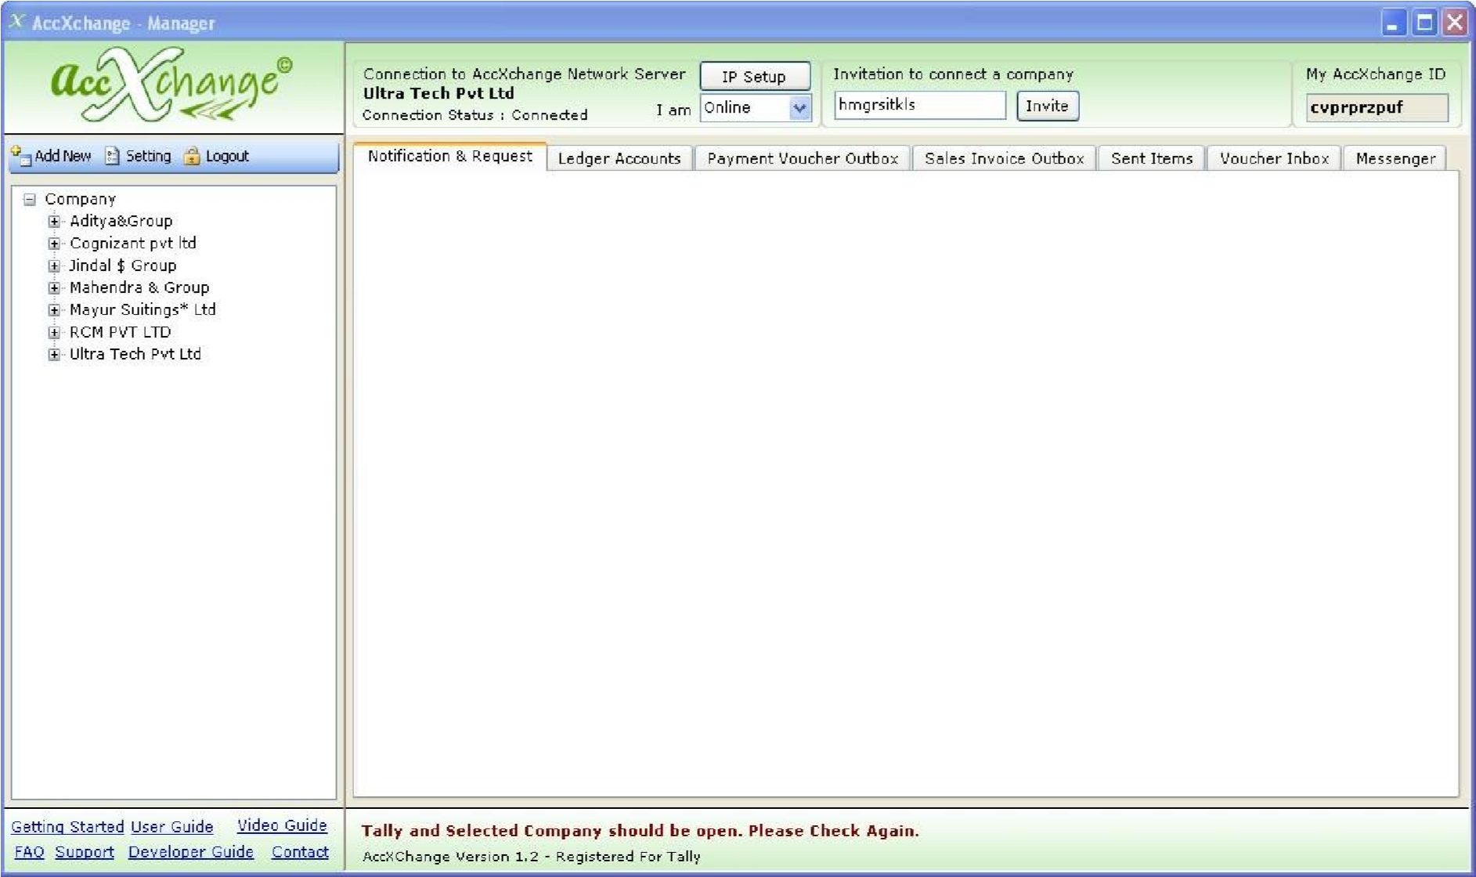The image size is (1476, 877).
Task: Open the Payment Voucher Outbox tab
Action: (803, 158)
